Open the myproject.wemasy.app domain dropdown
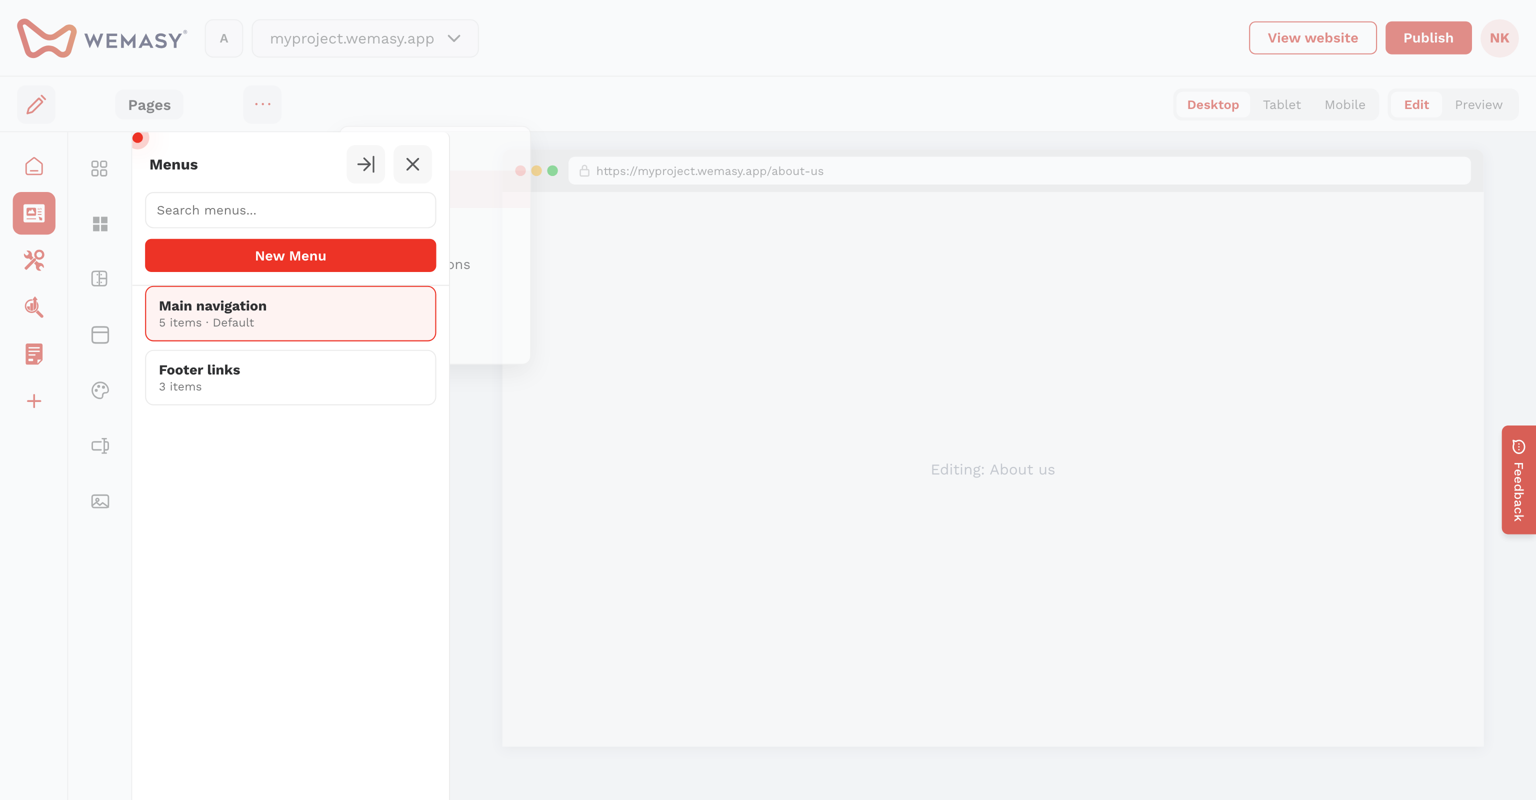The height and width of the screenshot is (800, 1536). (365, 38)
